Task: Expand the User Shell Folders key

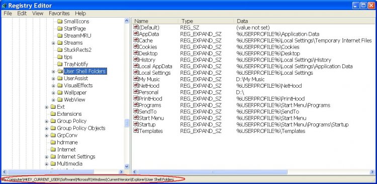Action: [x=53, y=71]
